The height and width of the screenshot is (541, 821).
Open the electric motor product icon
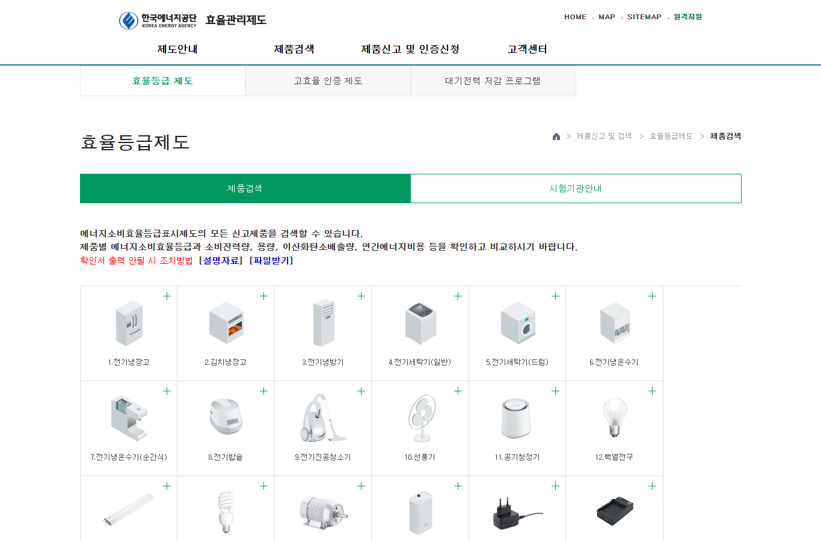pos(324,513)
